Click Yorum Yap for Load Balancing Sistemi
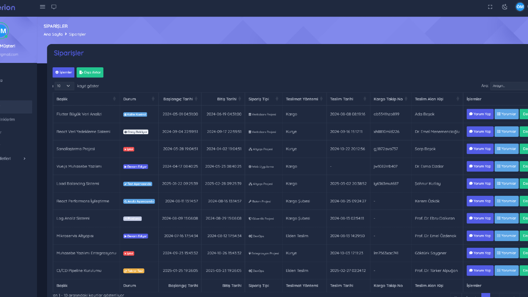 [x=480, y=183]
